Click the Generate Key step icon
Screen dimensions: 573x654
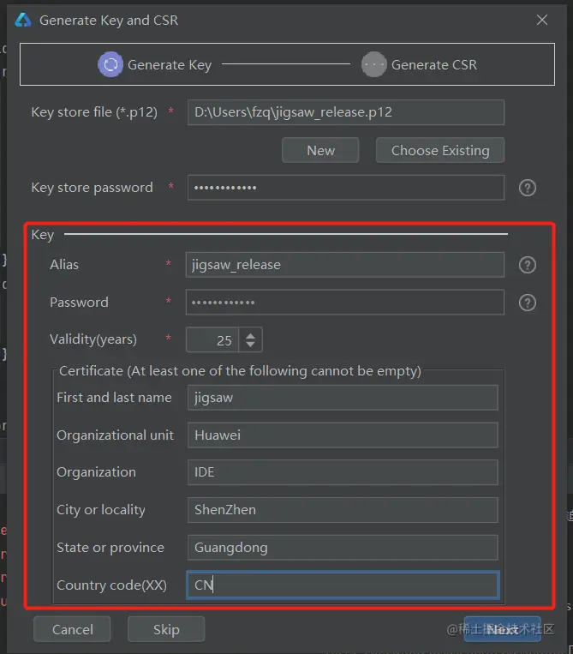[x=110, y=64]
